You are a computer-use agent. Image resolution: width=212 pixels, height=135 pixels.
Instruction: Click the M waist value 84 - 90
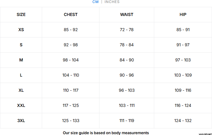tap(127, 60)
